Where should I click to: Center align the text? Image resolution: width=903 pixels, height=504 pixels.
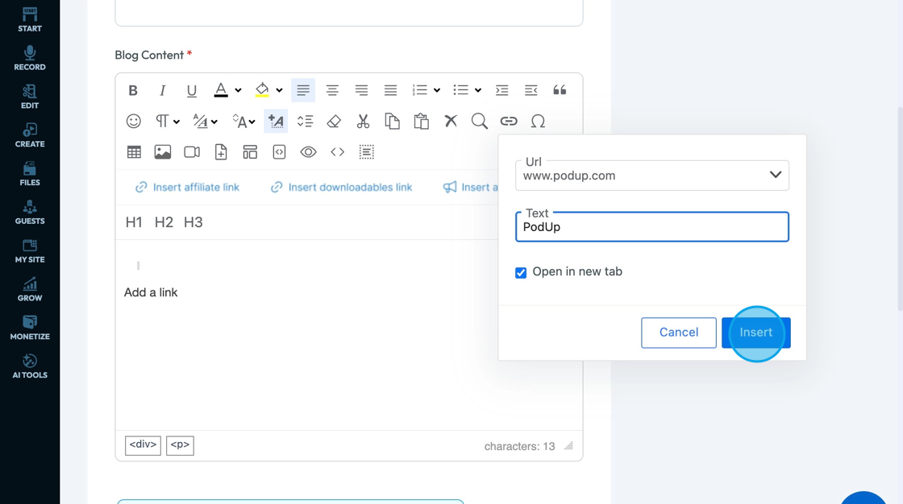(332, 90)
